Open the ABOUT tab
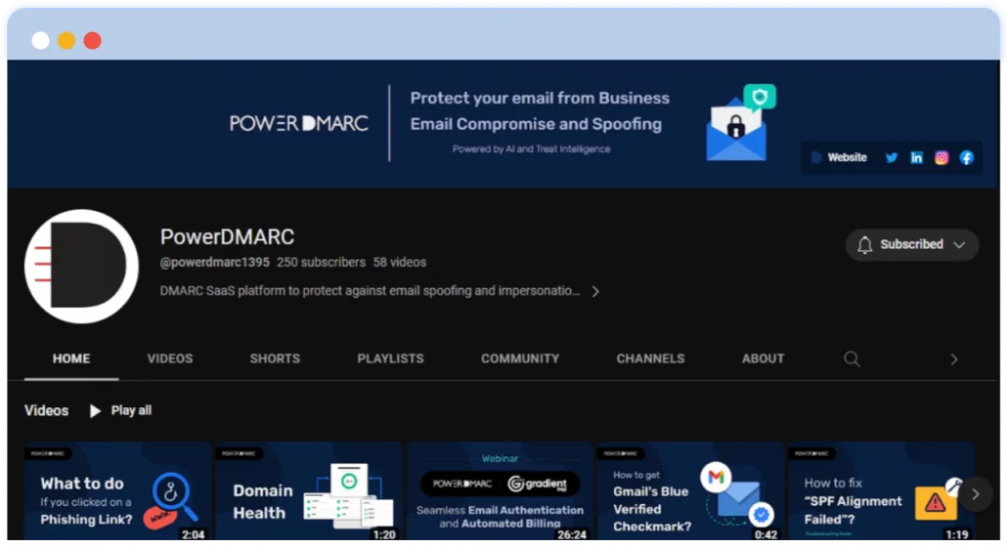Image resolution: width=1007 pixels, height=548 pixels. [x=763, y=358]
